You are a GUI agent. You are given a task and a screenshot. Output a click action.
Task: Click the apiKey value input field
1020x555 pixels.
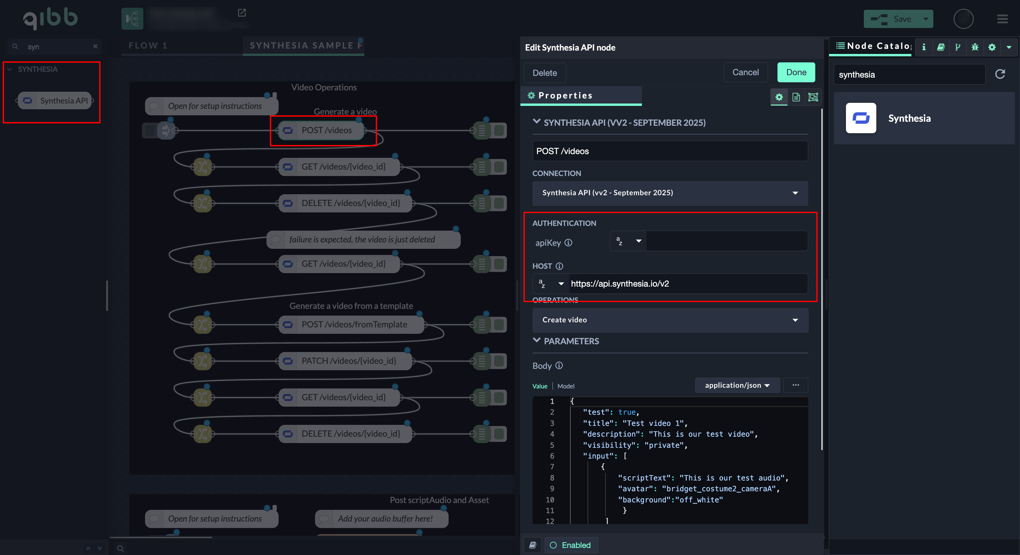point(727,241)
